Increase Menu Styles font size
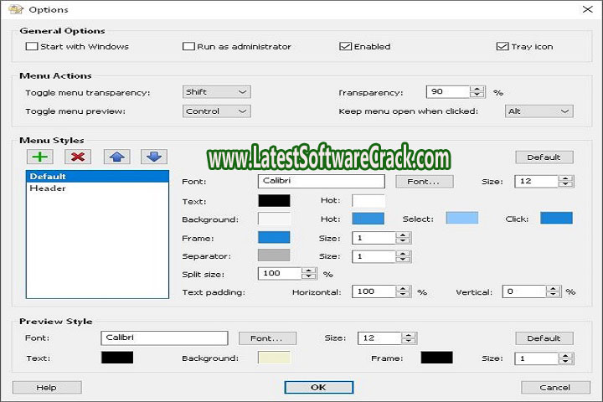The image size is (603, 402). point(565,178)
